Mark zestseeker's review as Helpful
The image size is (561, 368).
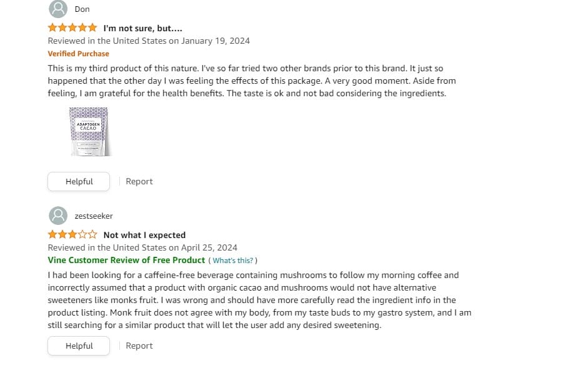click(79, 346)
